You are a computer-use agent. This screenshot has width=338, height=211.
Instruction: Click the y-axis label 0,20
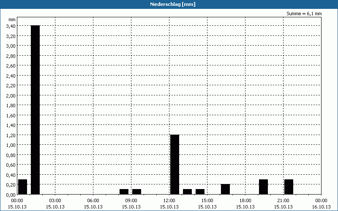tap(11, 185)
